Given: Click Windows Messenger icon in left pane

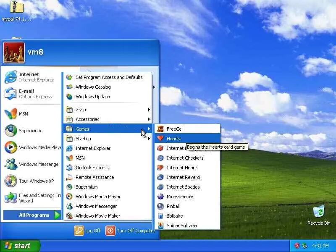Looking at the screenshot, I should [x=10, y=164].
